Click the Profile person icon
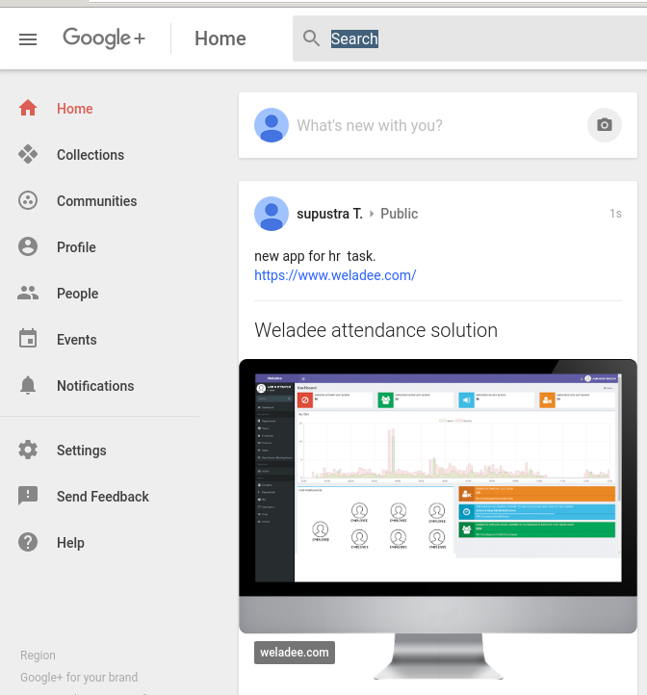Viewport: 647px width, 695px height. 28,246
